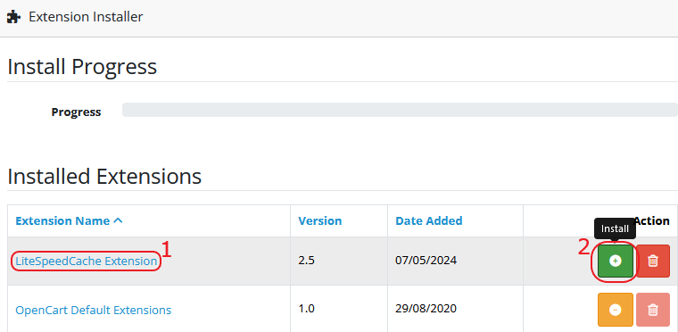Open the LiteSpeedCache Extension link
The image size is (678, 332).
click(x=86, y=261)
